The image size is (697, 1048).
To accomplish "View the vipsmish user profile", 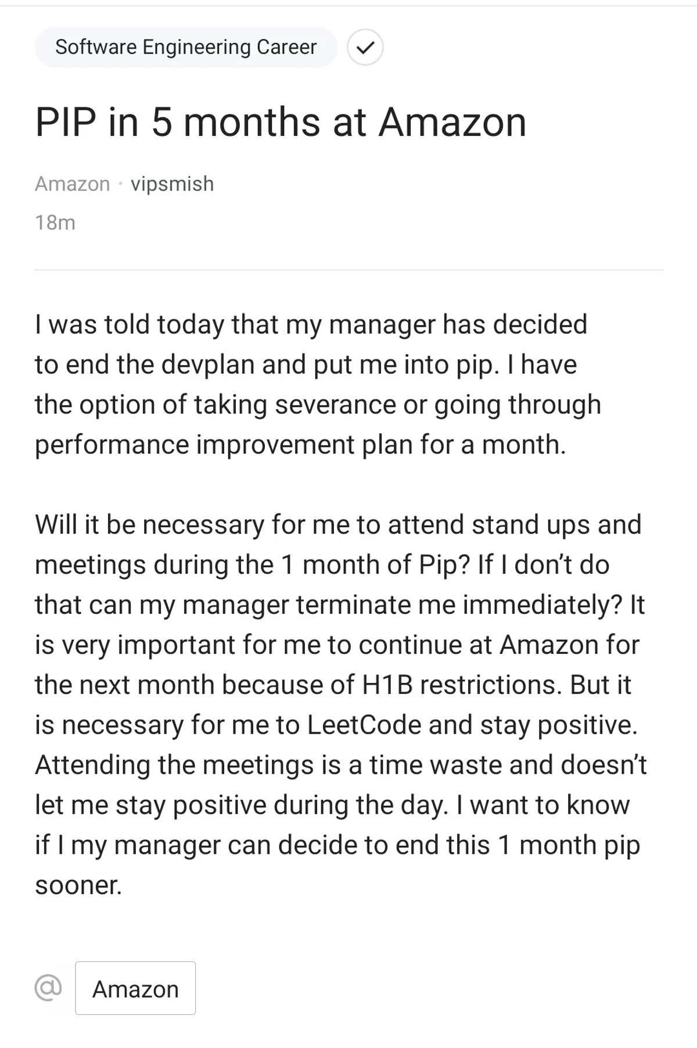I will pos(173,184).
